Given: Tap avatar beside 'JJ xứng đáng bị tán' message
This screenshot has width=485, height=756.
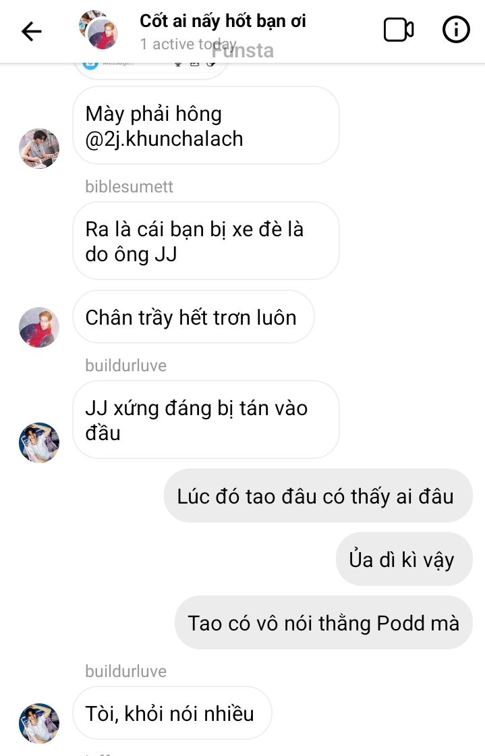Looking at the screenshot, I should pos(39,443).
